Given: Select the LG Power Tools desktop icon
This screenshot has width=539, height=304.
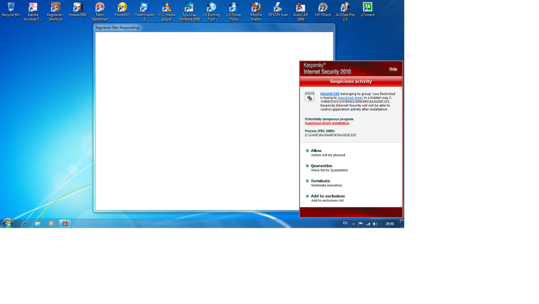Looking at the screenshot, I should click(234, 12).
